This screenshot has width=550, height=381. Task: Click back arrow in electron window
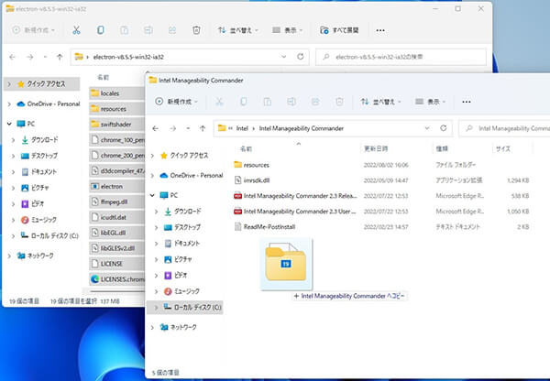coord(12,57)
